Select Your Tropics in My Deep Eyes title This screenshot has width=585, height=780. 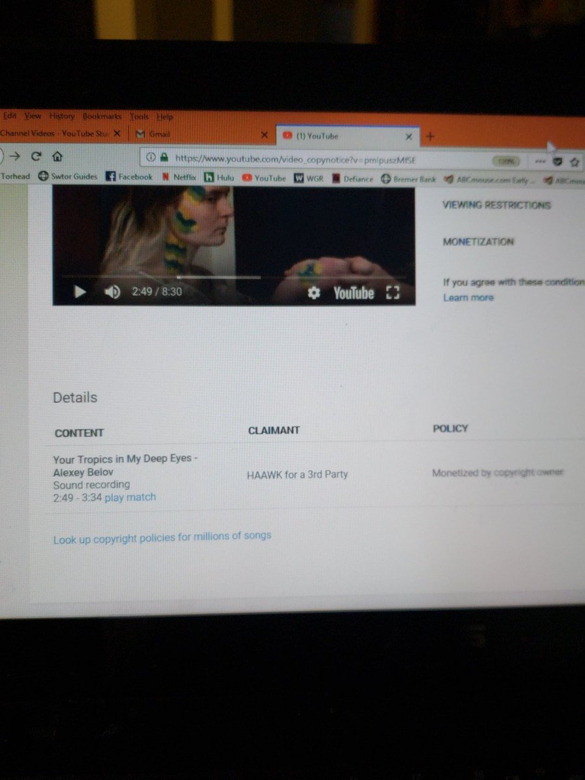(x=125, y=465)
